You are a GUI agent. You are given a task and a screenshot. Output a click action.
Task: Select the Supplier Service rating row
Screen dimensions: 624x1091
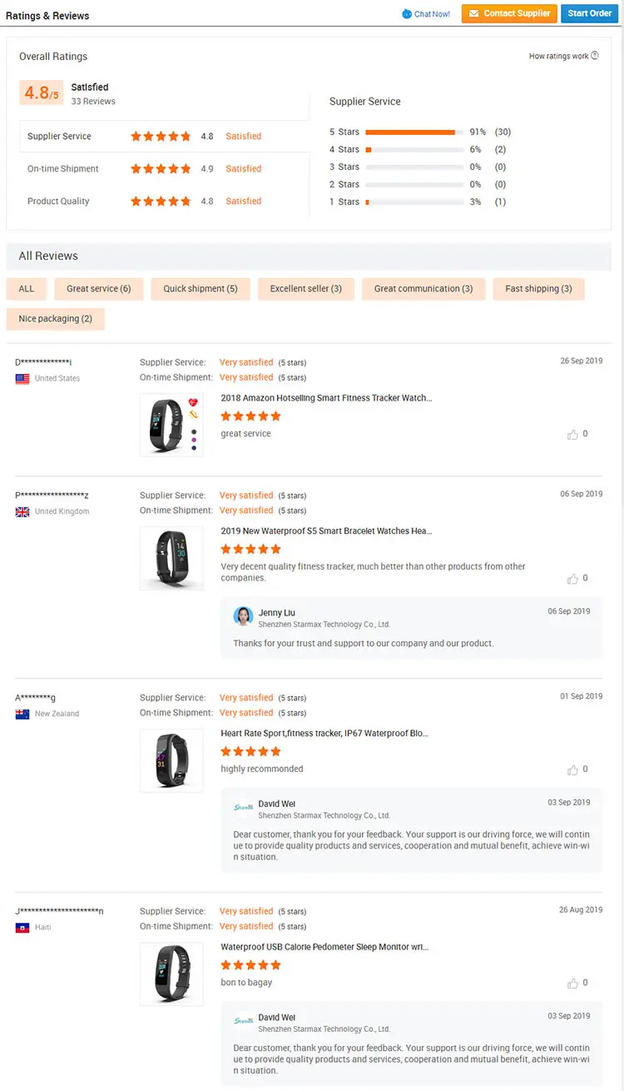[164, 137]
